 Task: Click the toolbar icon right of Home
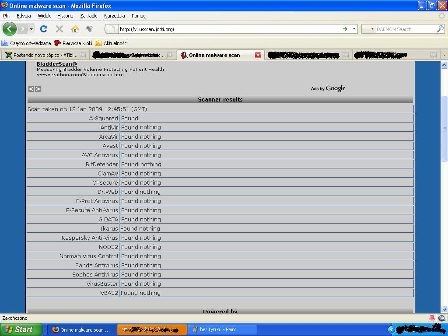[89, 29]
